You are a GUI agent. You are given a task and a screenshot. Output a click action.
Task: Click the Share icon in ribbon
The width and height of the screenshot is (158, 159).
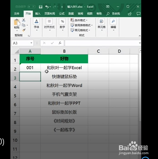coord(130,14)
